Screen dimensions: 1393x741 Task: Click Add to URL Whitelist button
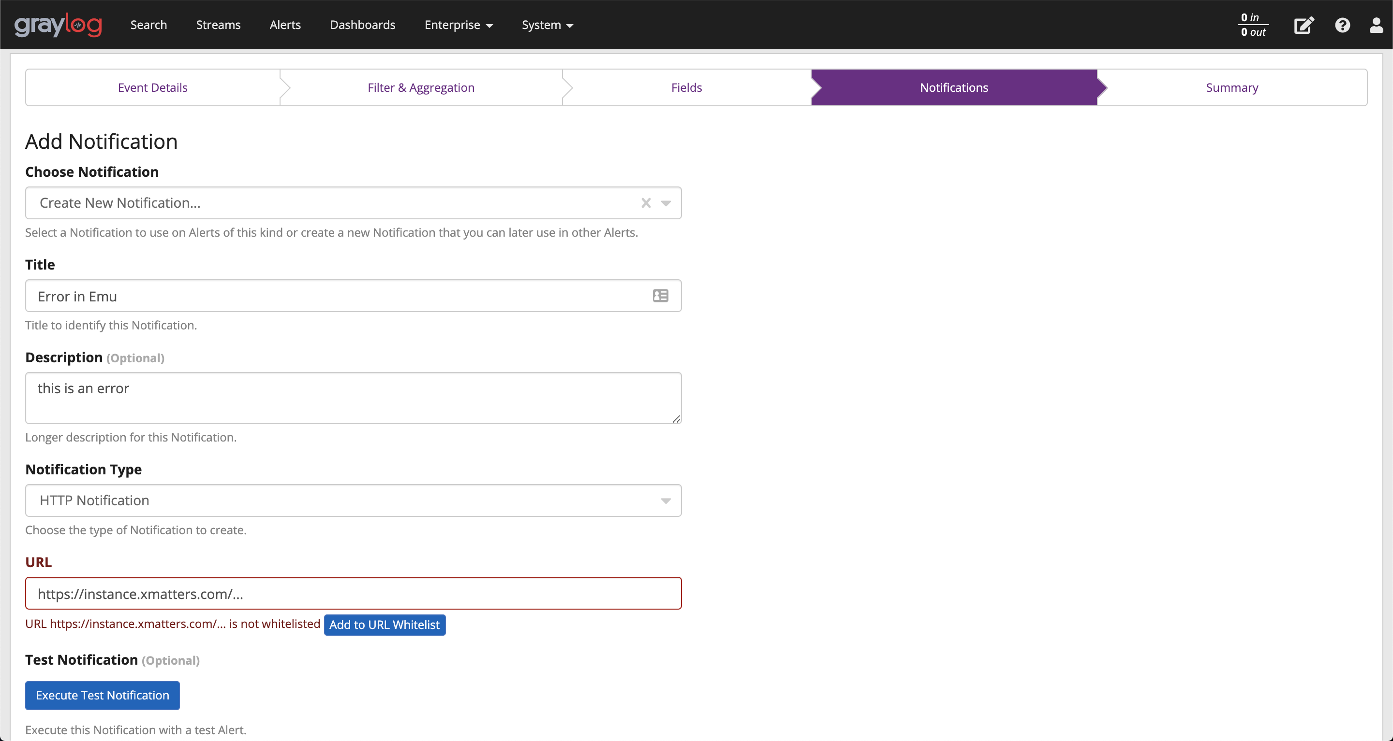click(385, 625)
